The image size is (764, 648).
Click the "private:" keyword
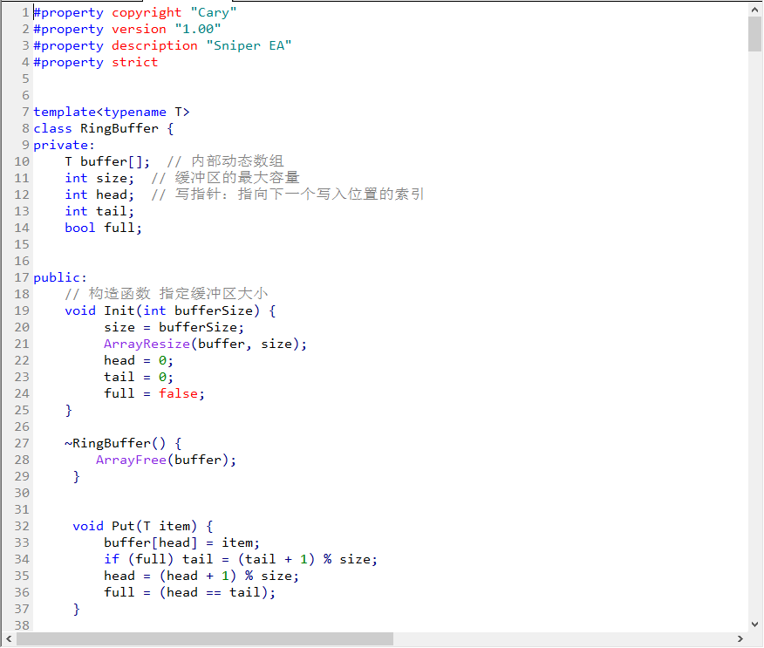click(64, 145)
